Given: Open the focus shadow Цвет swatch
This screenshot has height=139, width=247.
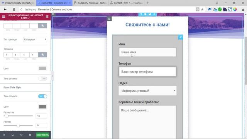Looking at the screenshot, I should click(42, 107).
